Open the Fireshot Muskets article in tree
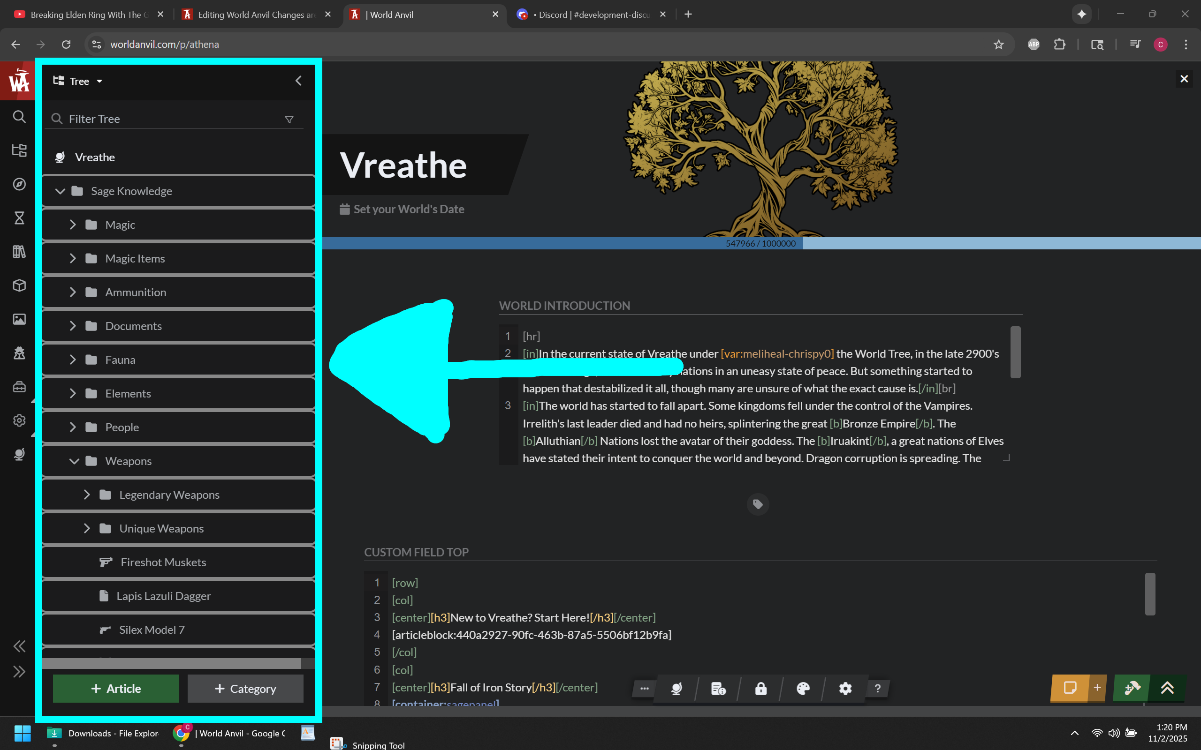This screenshot has width=1201, height=750. 163,562
